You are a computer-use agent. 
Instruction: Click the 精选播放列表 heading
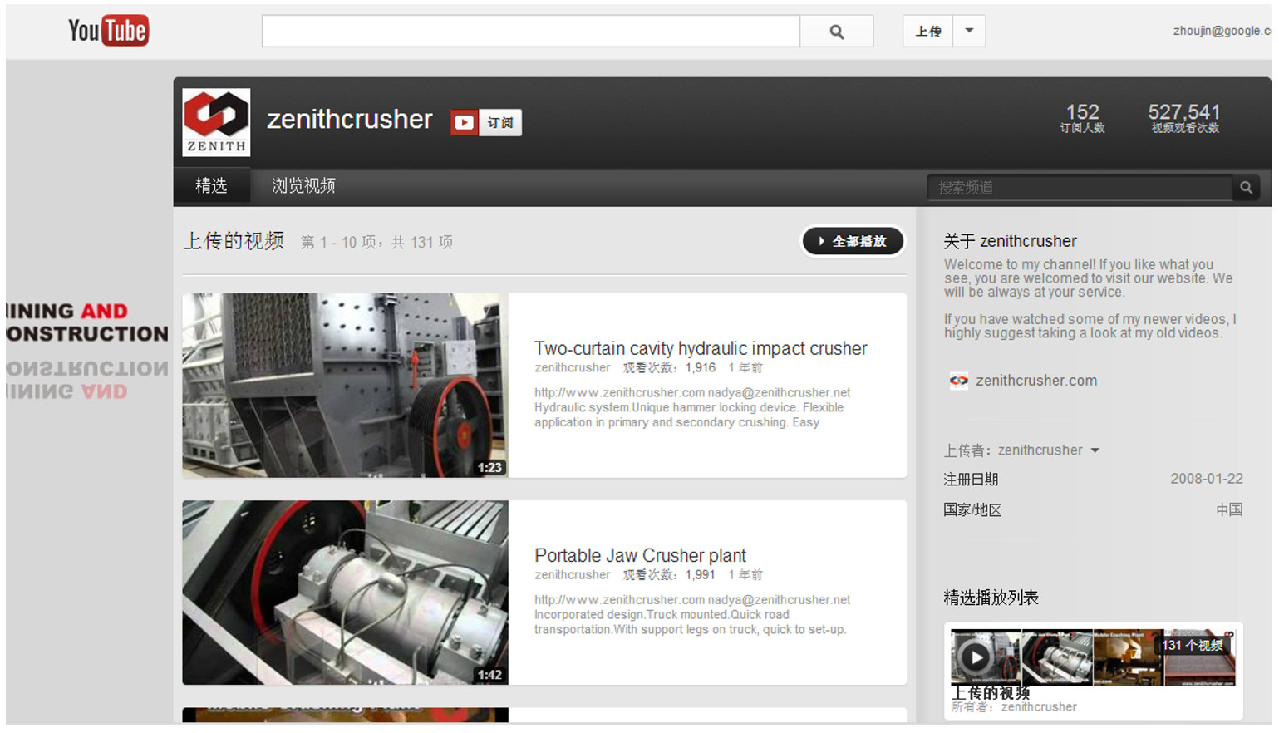point(991,598)
